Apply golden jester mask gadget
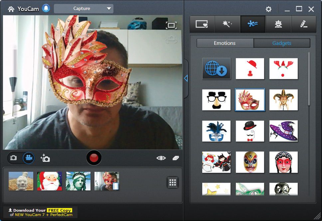This screenshot has width=322, height=221. 283,100
